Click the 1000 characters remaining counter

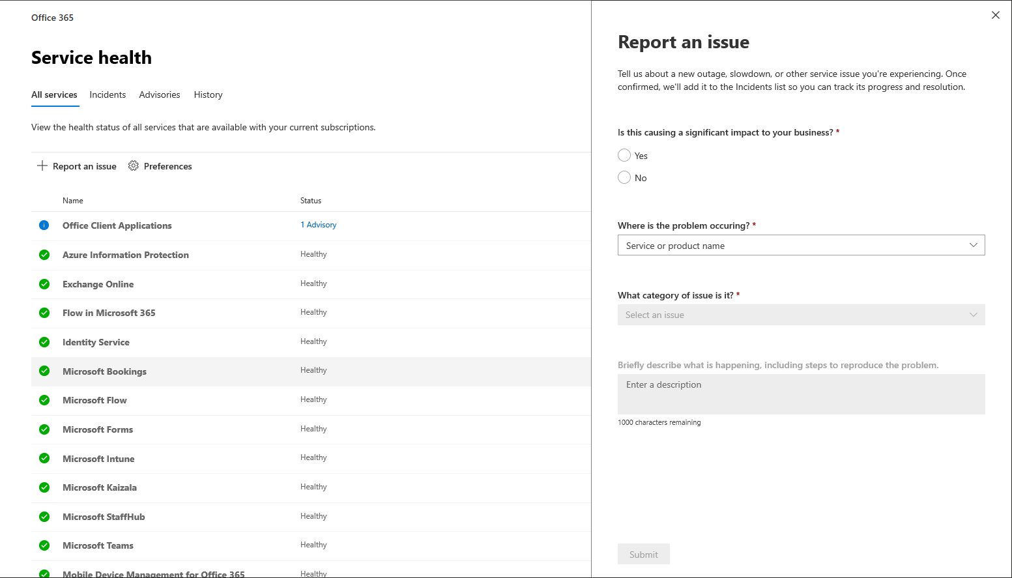pyautogui.click(x=659, y=422)
